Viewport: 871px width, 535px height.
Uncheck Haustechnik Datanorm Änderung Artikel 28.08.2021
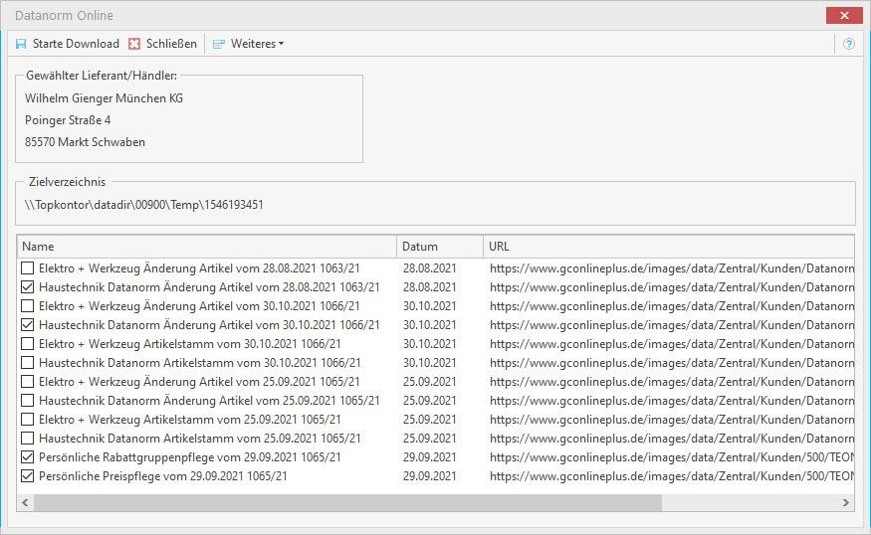[x=27, y=287]
